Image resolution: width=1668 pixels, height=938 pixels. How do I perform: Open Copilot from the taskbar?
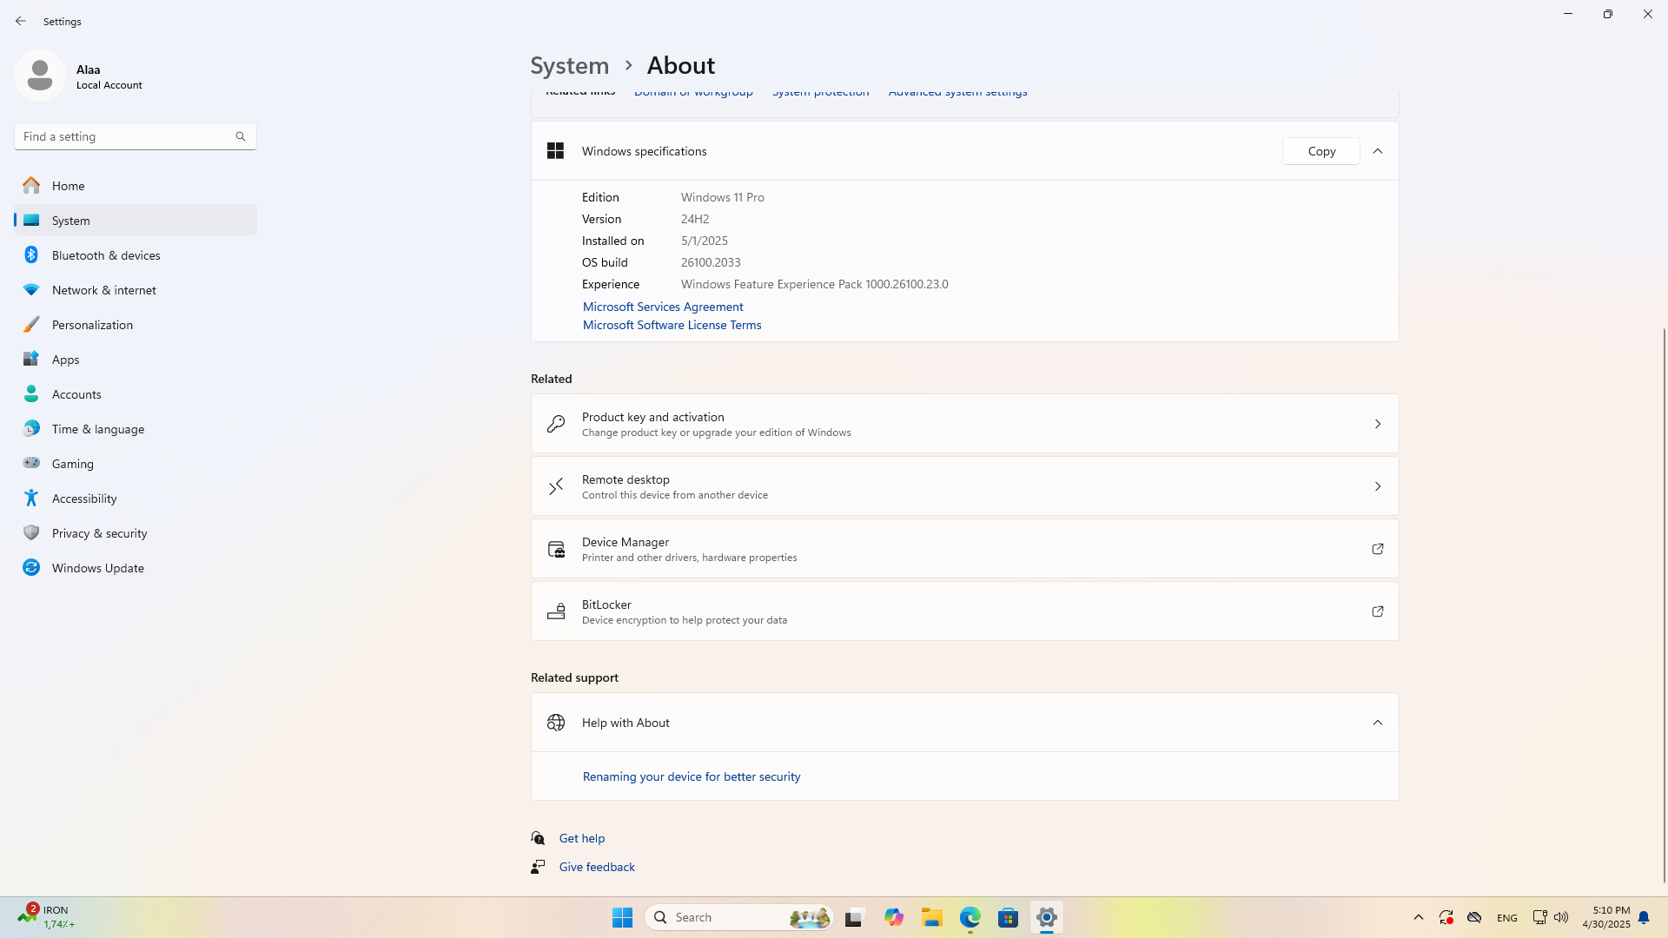pos(894,917)
